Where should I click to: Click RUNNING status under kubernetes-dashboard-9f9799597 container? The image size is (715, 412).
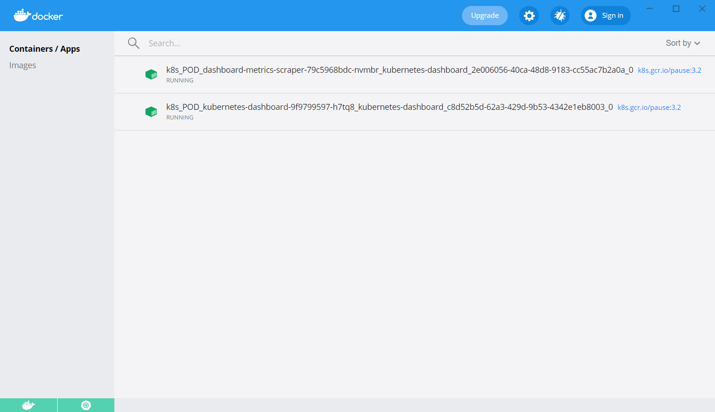click(x=180, y=117)
